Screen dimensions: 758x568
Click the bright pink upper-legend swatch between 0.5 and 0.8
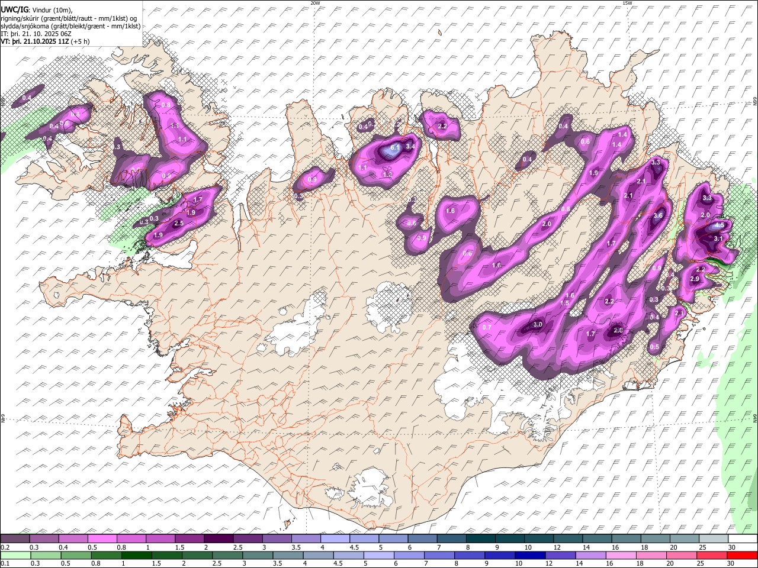[x=102, y=539]
